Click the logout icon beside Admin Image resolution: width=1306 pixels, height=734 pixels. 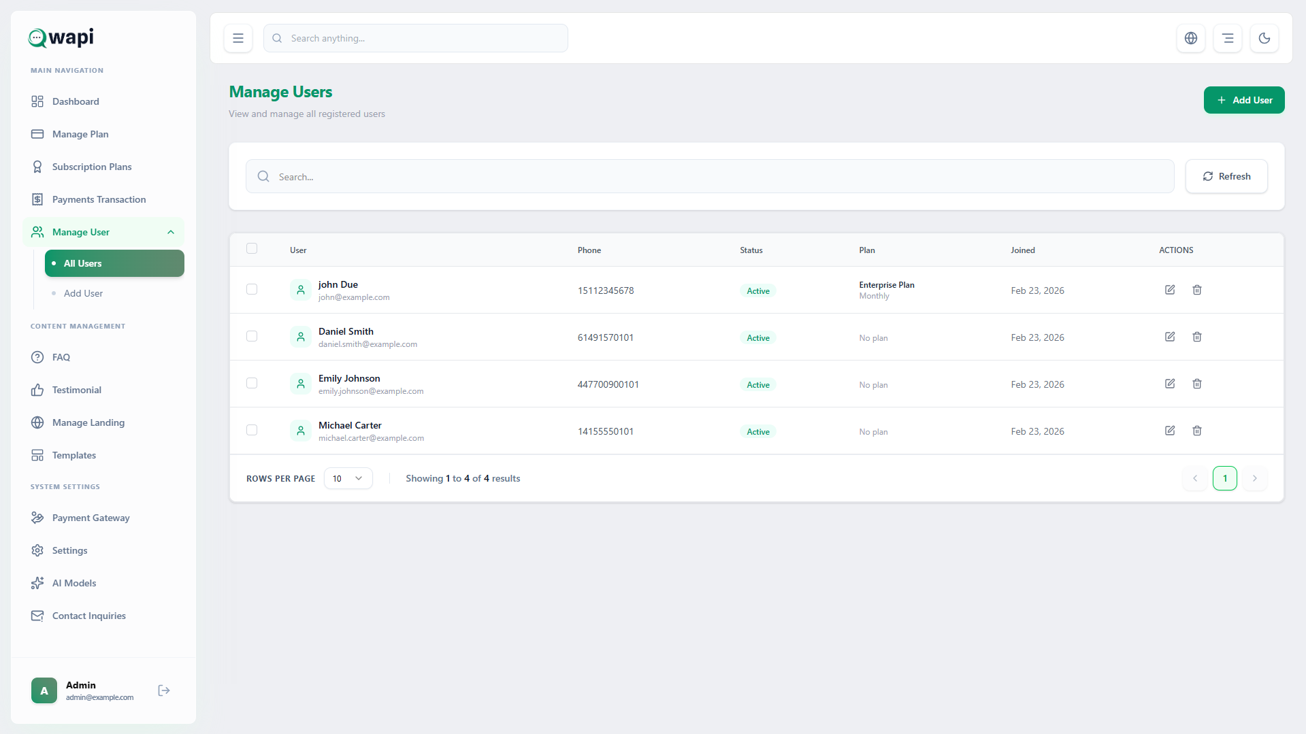pos(164,690)
